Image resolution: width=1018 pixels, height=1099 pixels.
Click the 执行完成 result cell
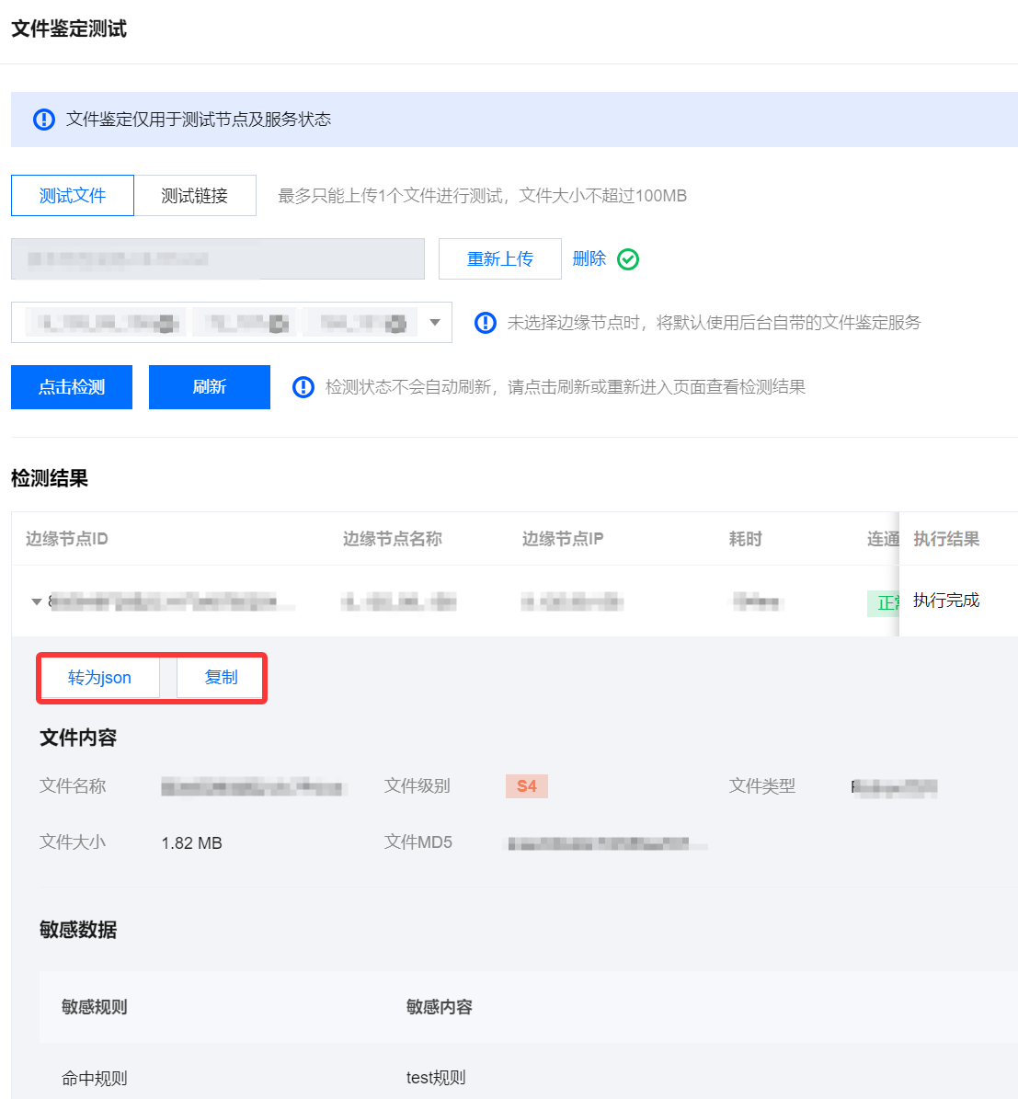946,601
